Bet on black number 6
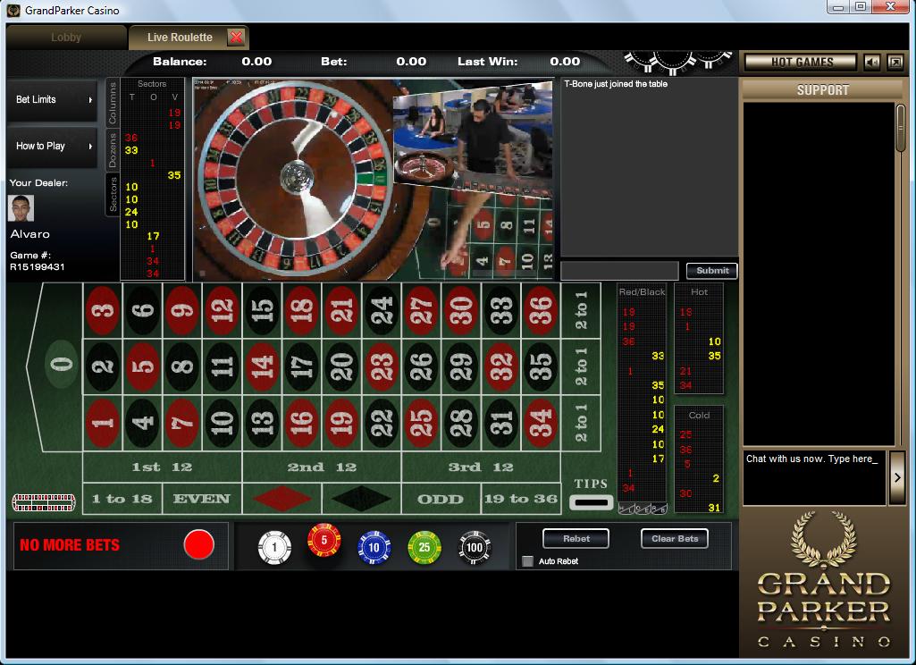 tap(143, 310)
